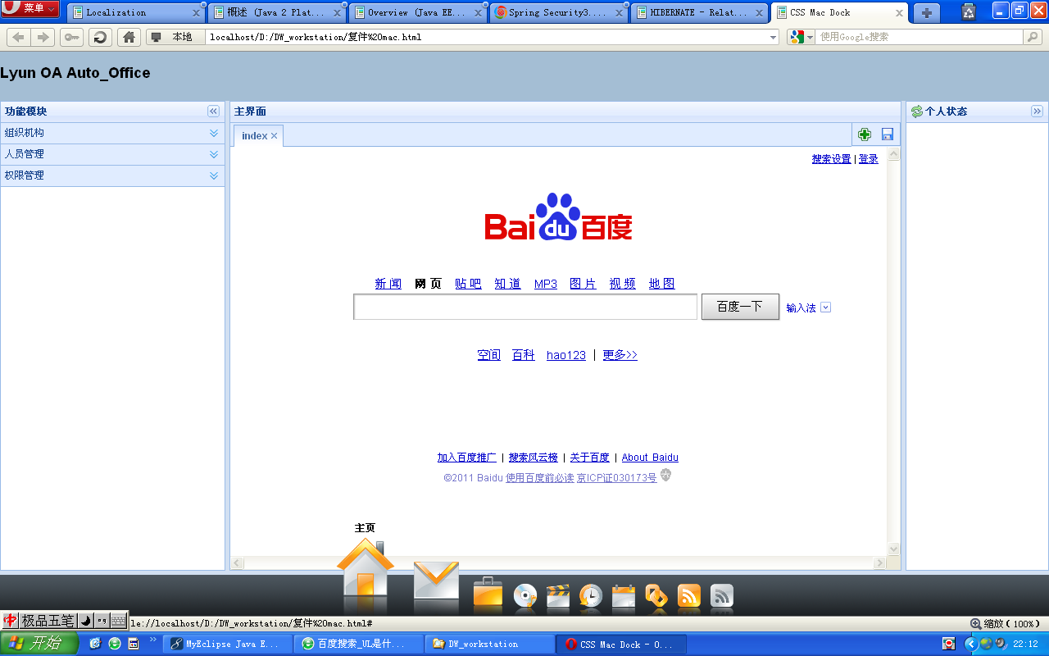Viewport: 1049px width, 656px height.
Task: Switch to the Overview (Java EE... tab
Action: point(418,13)
